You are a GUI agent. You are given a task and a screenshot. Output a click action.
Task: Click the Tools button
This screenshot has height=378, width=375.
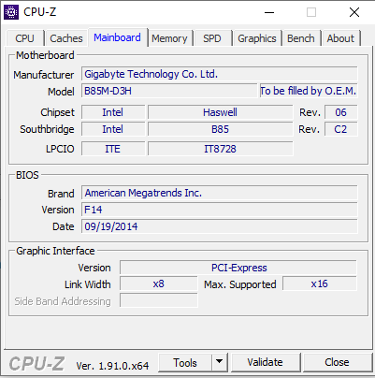pyautogui.click(x=185, y=362)
